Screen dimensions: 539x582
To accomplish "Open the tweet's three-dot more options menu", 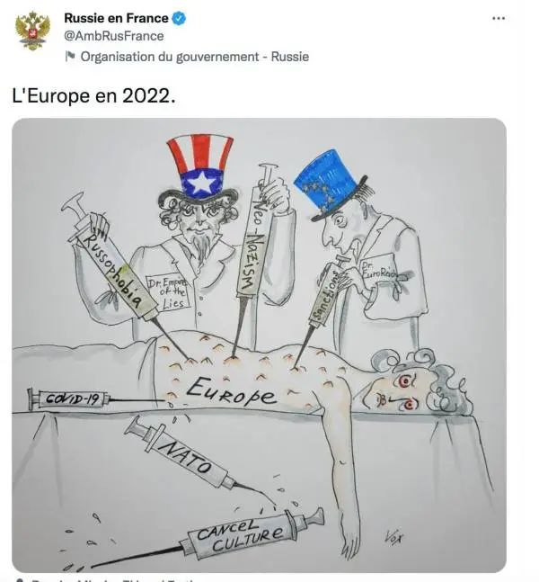I will pyautogui.click(x=499, y=18).
